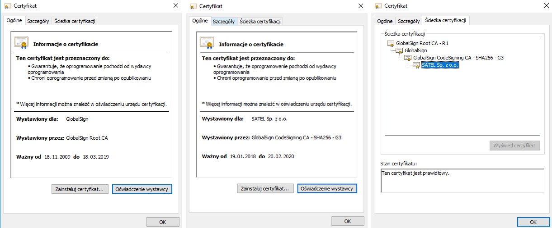This screenshot has width=552, height=228.
Task: Select Ogólne tab in the middle window
Action: 200,21
